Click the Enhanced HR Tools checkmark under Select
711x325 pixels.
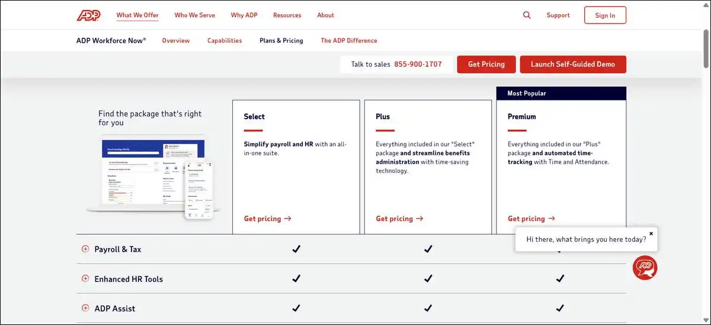tap(296, 279)
